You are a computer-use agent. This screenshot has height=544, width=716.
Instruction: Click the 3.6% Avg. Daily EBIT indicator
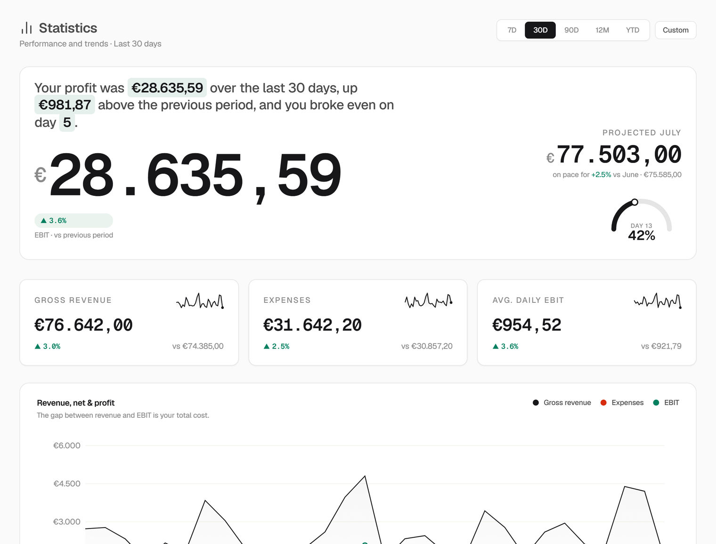505,346
